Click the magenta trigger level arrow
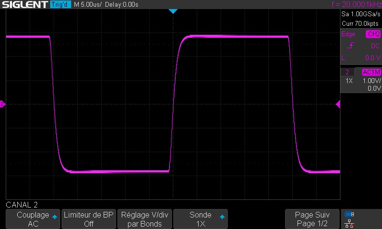The image size is (382, 229). point(338,104)
